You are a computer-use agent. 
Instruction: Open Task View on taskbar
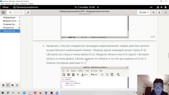13,93
